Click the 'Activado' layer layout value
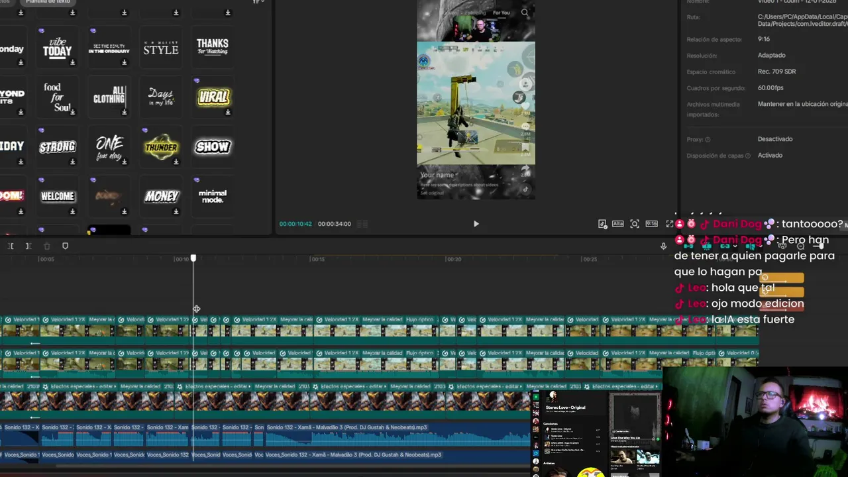Image resolution: width=848 pixels, height=477 pixels. (x=770, y=155)
